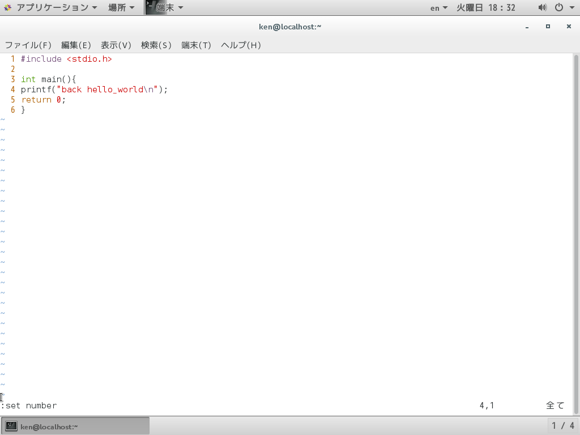Screen dimensions: 580x435
Task: Click the :set number command line in vim
Action: tap(28, 406)
